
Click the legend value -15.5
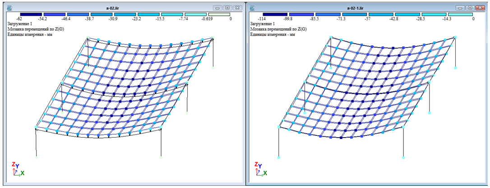click(x=161, y=19)
